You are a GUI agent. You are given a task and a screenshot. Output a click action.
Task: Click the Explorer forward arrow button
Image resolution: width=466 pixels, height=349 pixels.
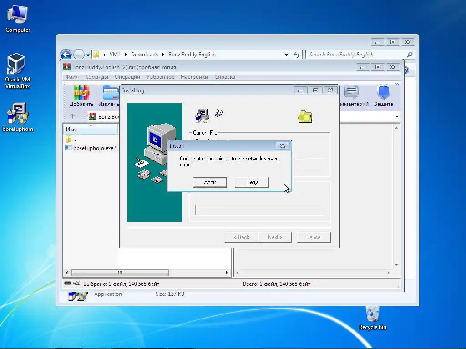pyautogui.click(x=79, y=55)
